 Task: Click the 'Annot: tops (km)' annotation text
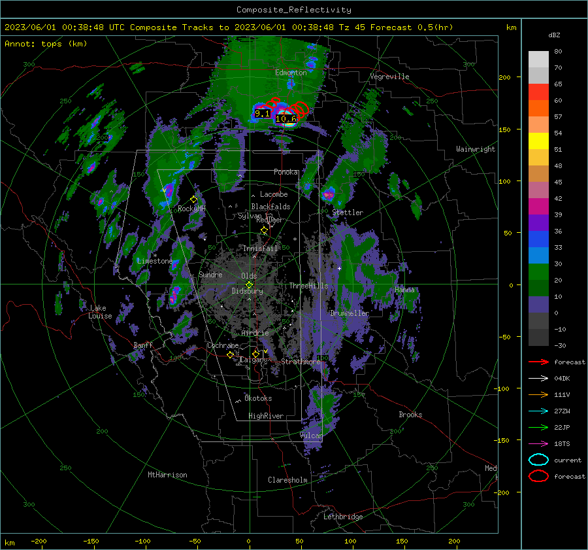(46, 44)
